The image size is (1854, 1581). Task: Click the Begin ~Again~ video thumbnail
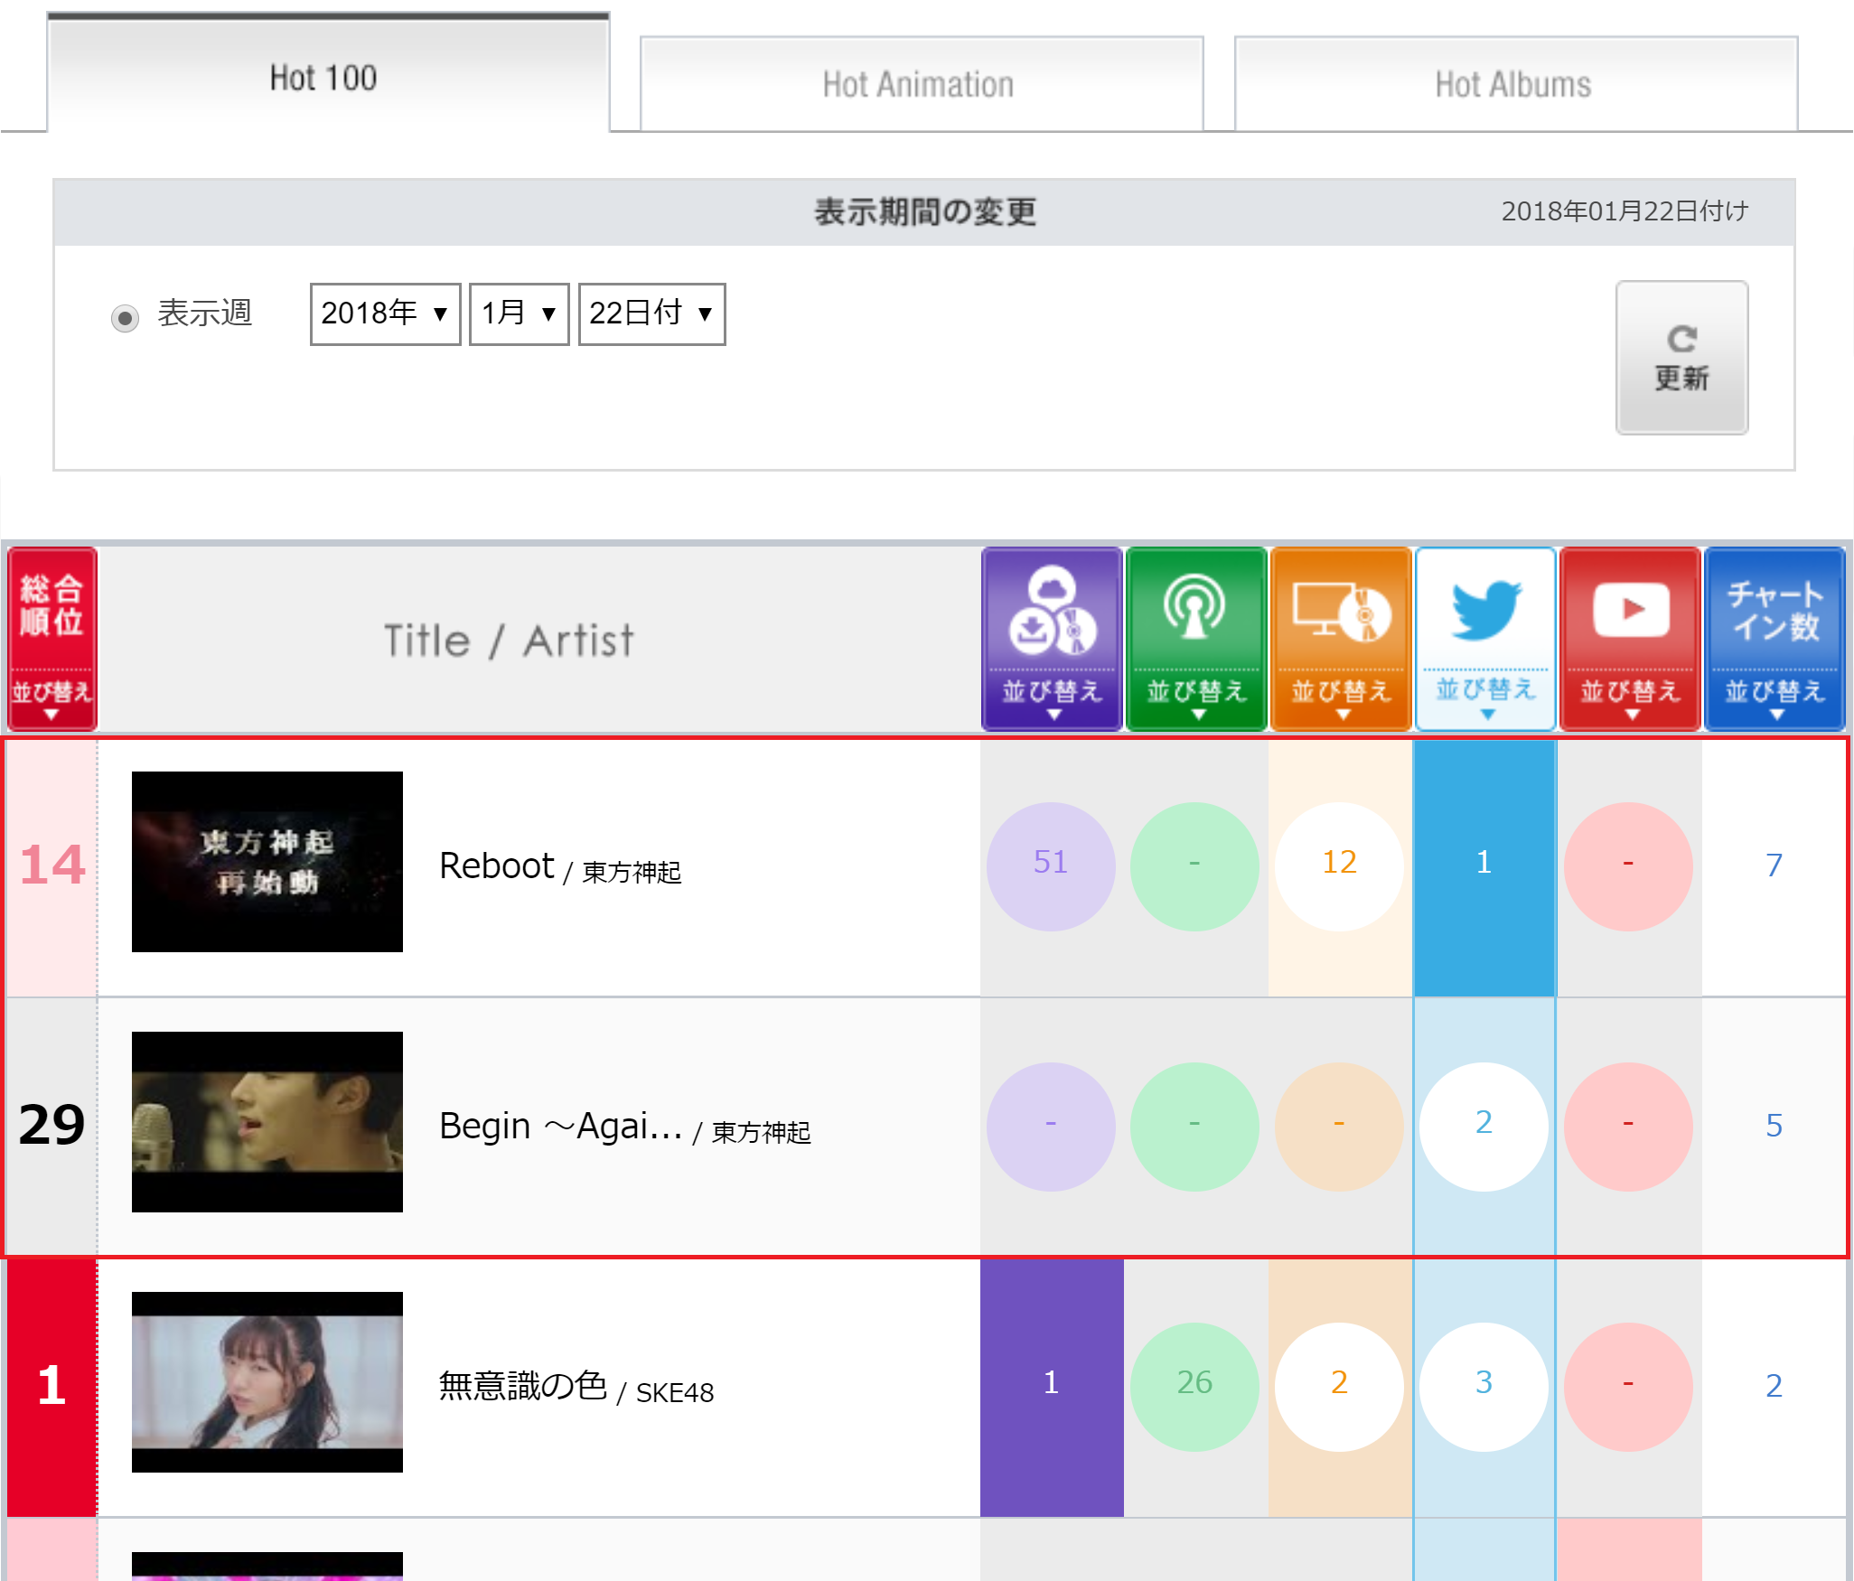(267, 1121)
